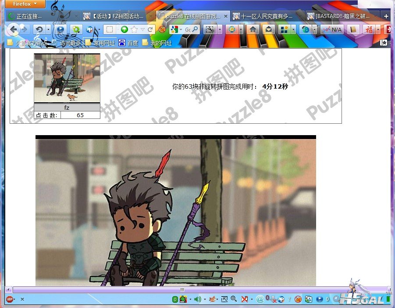This screenshot has width=395, height=308.
Task: Expand the undo close tab dropdown arrow
Action: (48, 29)
